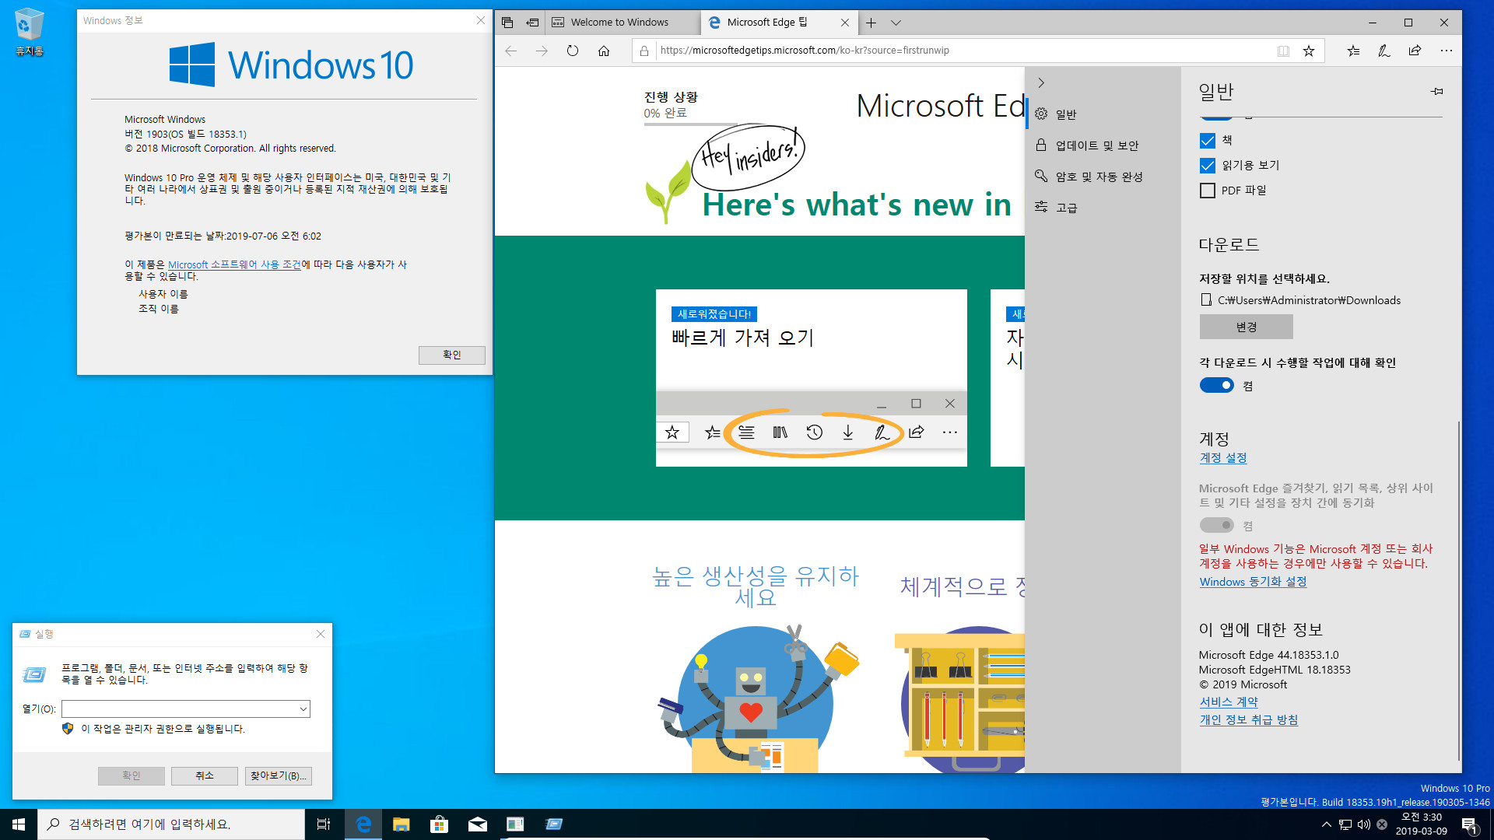This screenshot has height=840, width=1494.
Task: Enable 읽기용 보기 checkbox in settings
Action: tap(1208, 164)
